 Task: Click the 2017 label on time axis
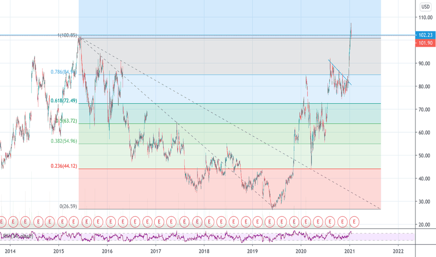(156, 251)
